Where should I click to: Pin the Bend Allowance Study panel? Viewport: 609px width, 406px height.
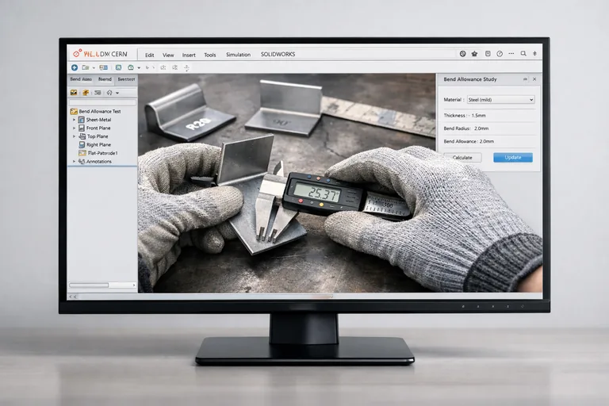525,79
